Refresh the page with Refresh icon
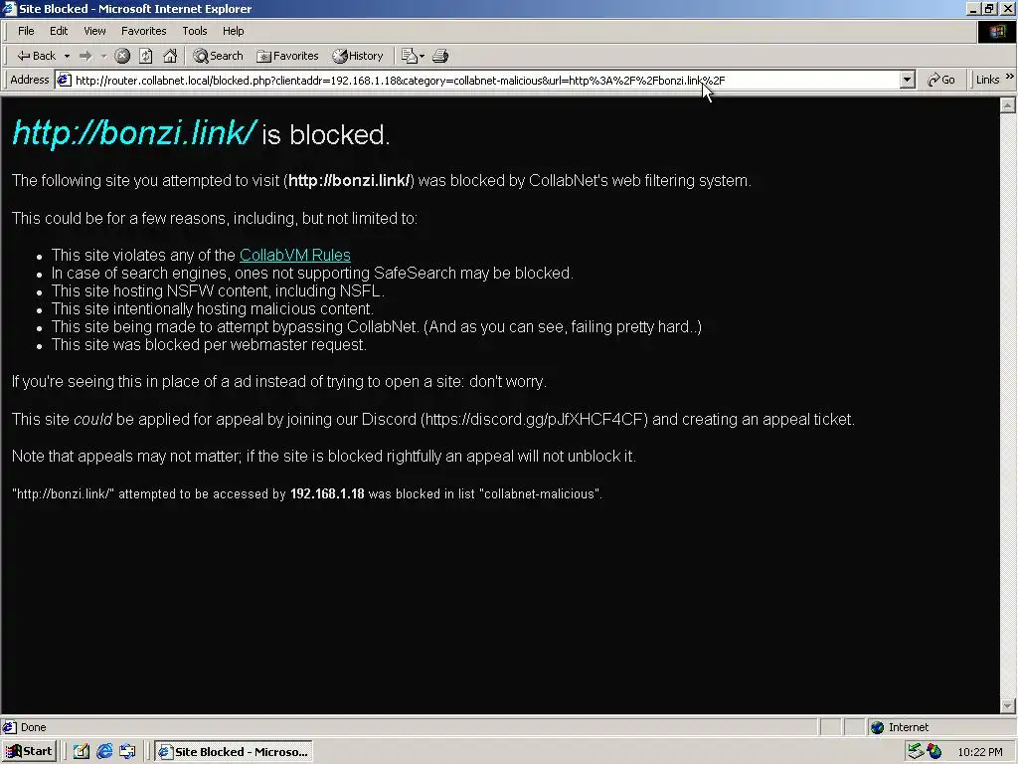 click(146, 56)
